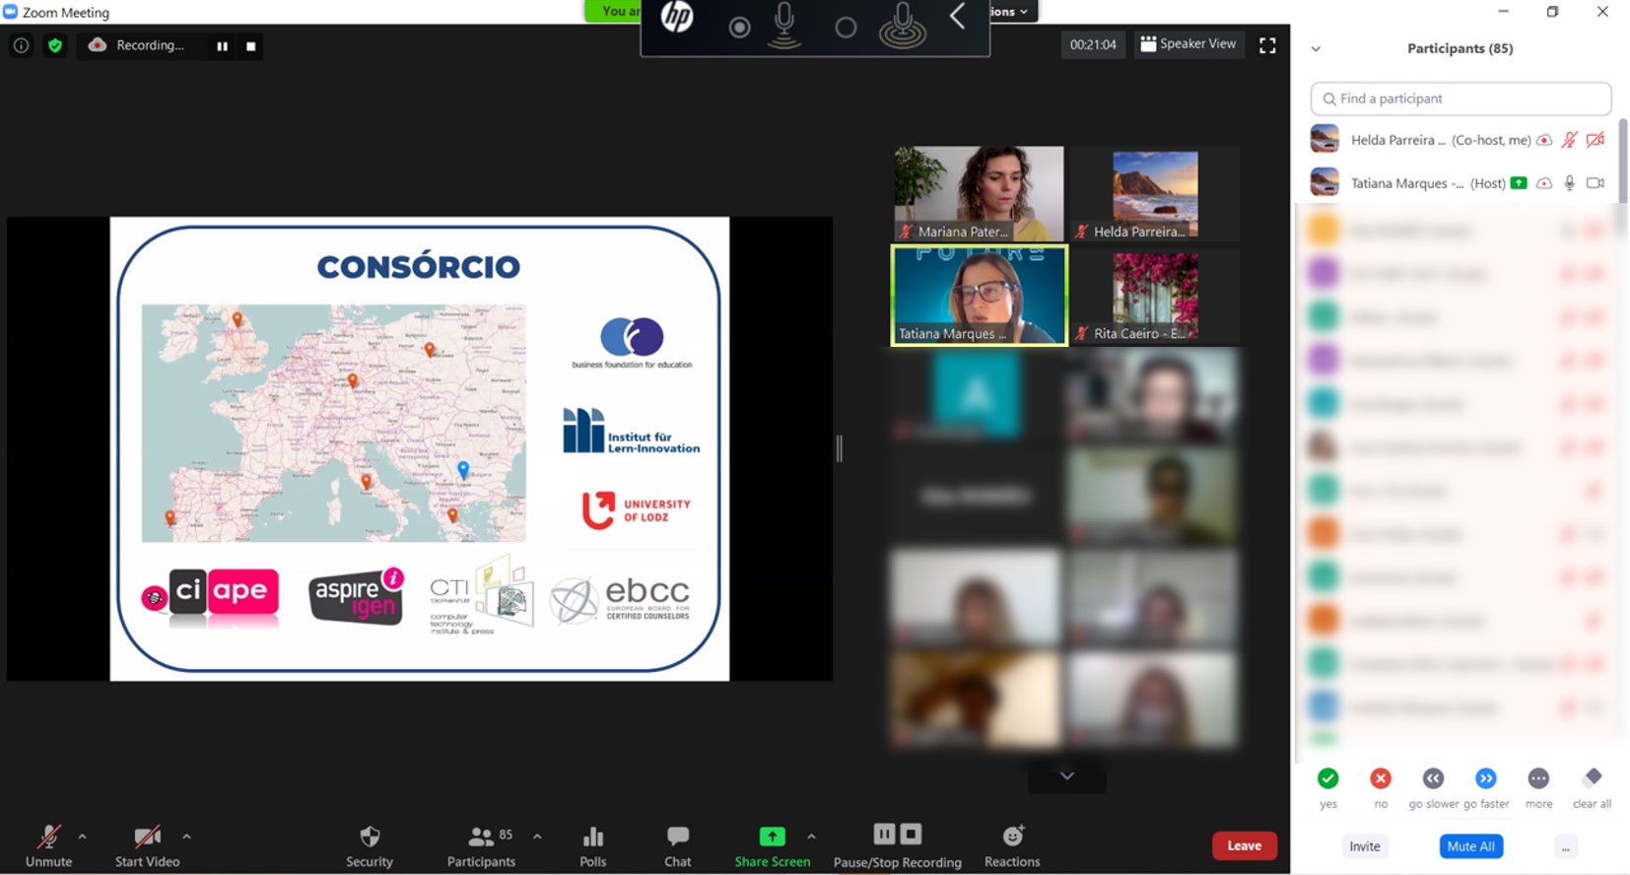The height and width of the screenshot is (875, 1630).
Task: Click the red Leave button
Action: click(x=1245, y=845)
